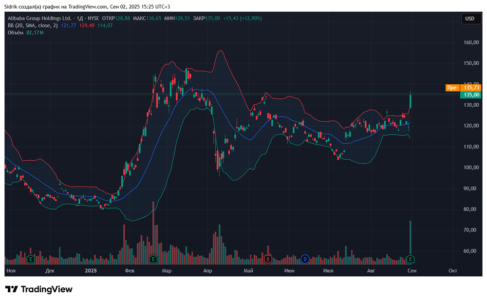This screenshot has width=487, height=302.
Task: Click the red BB upper value 129,48
Action: [87, 25]
